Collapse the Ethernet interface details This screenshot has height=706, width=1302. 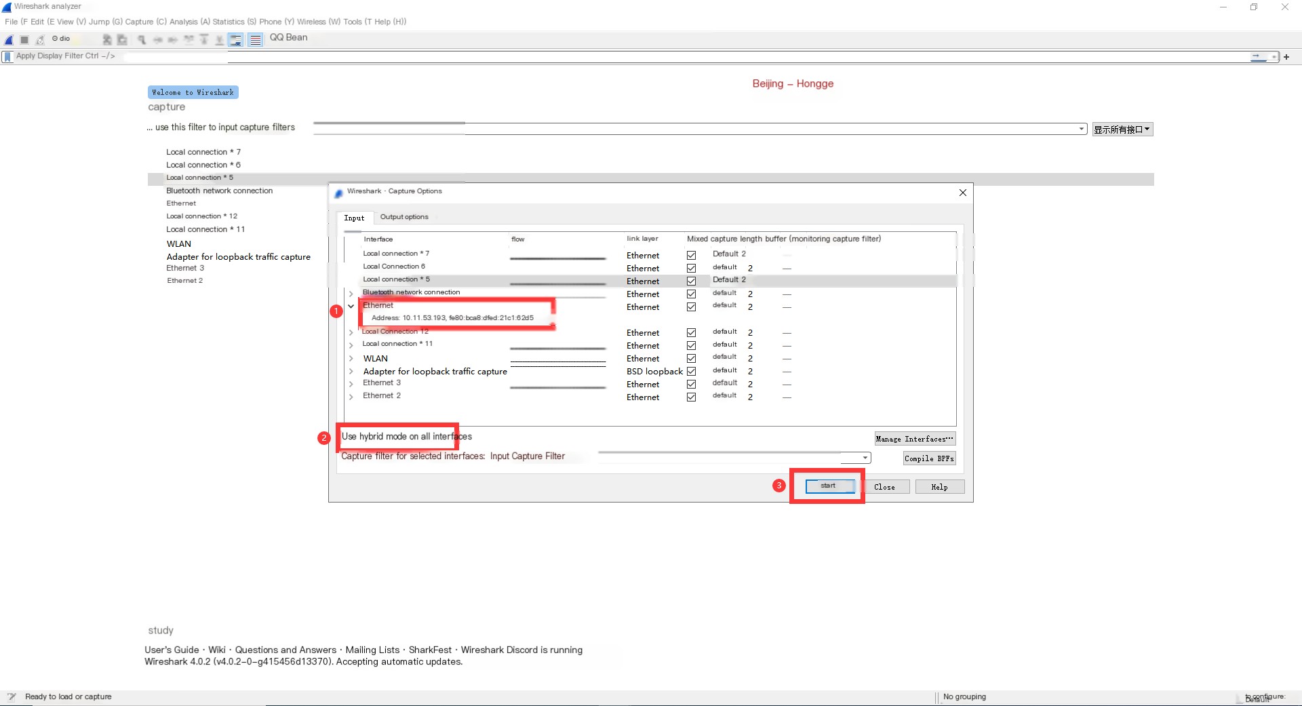[351, 307]
